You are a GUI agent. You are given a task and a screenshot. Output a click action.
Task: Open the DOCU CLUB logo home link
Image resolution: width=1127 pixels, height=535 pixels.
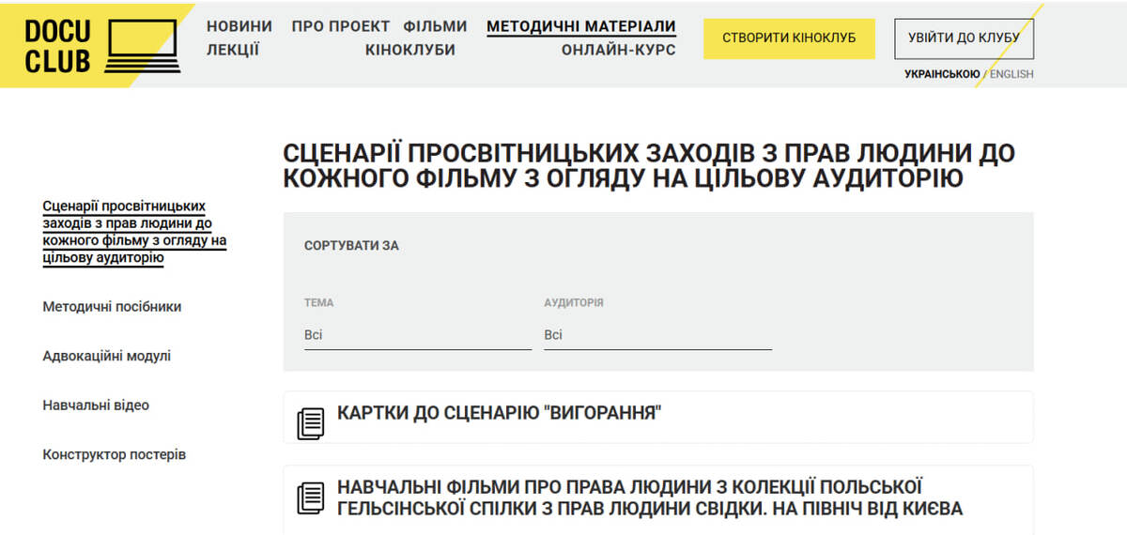(101, 45)
